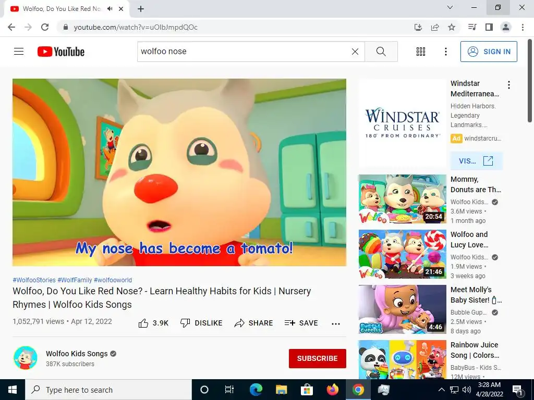Click SIGN IN button
This screenshot has width=534, height=400.
tap(489, 52)
